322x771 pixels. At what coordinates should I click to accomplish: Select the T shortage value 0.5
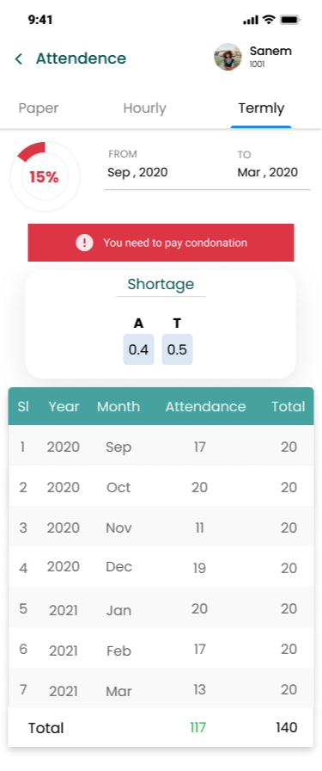[177, 349]
